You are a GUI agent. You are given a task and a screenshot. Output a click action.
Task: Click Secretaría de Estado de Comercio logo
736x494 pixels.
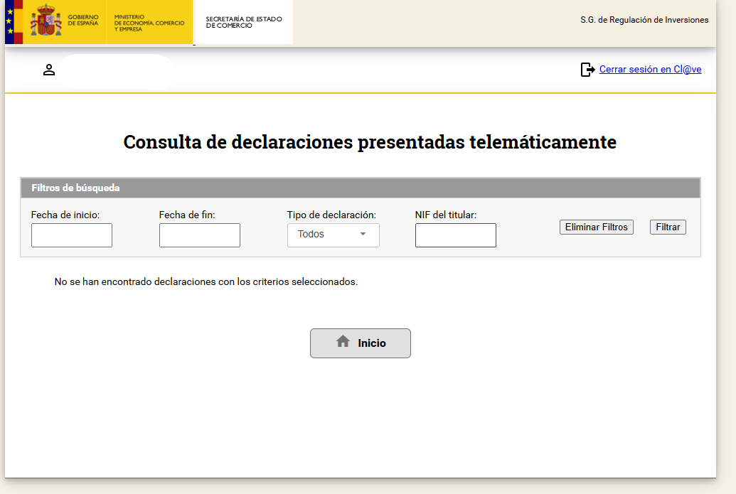(243, 23)
